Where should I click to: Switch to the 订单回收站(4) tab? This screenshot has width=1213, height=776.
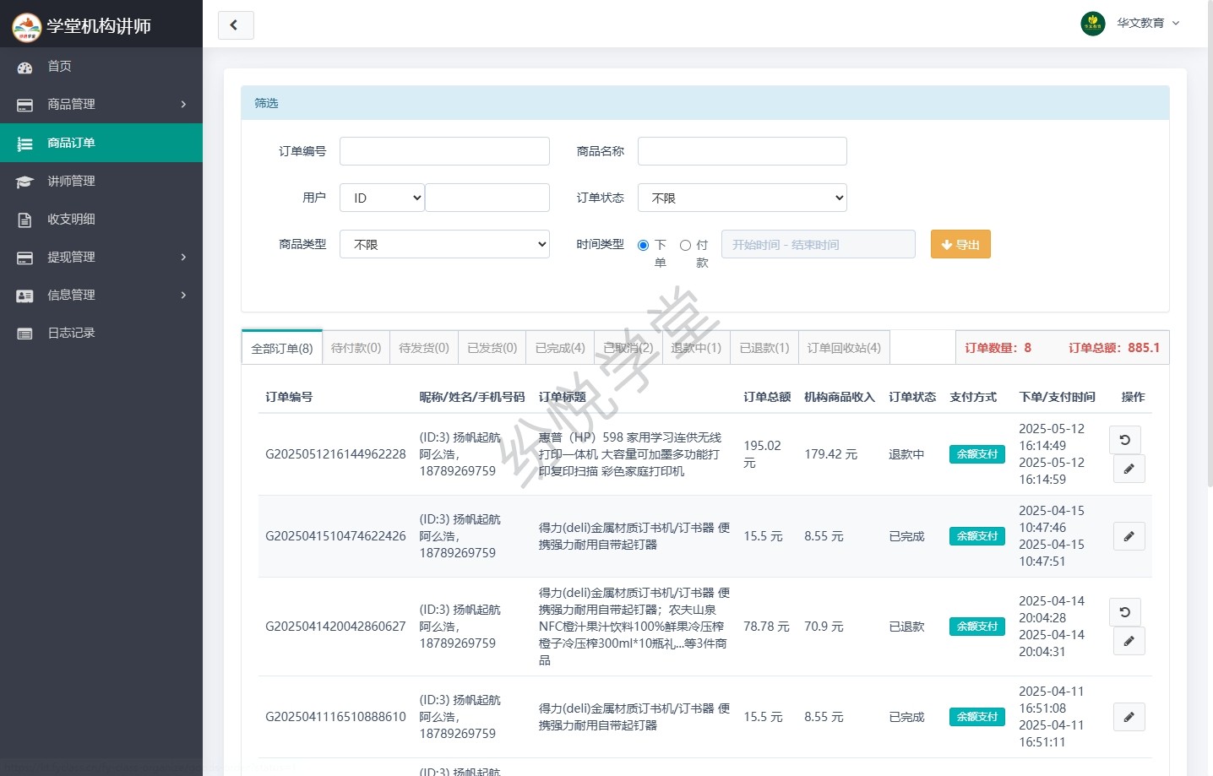(843, 348)
